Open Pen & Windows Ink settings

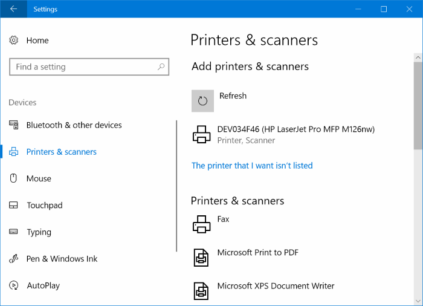pyautogui.click(x=62, y=258)
